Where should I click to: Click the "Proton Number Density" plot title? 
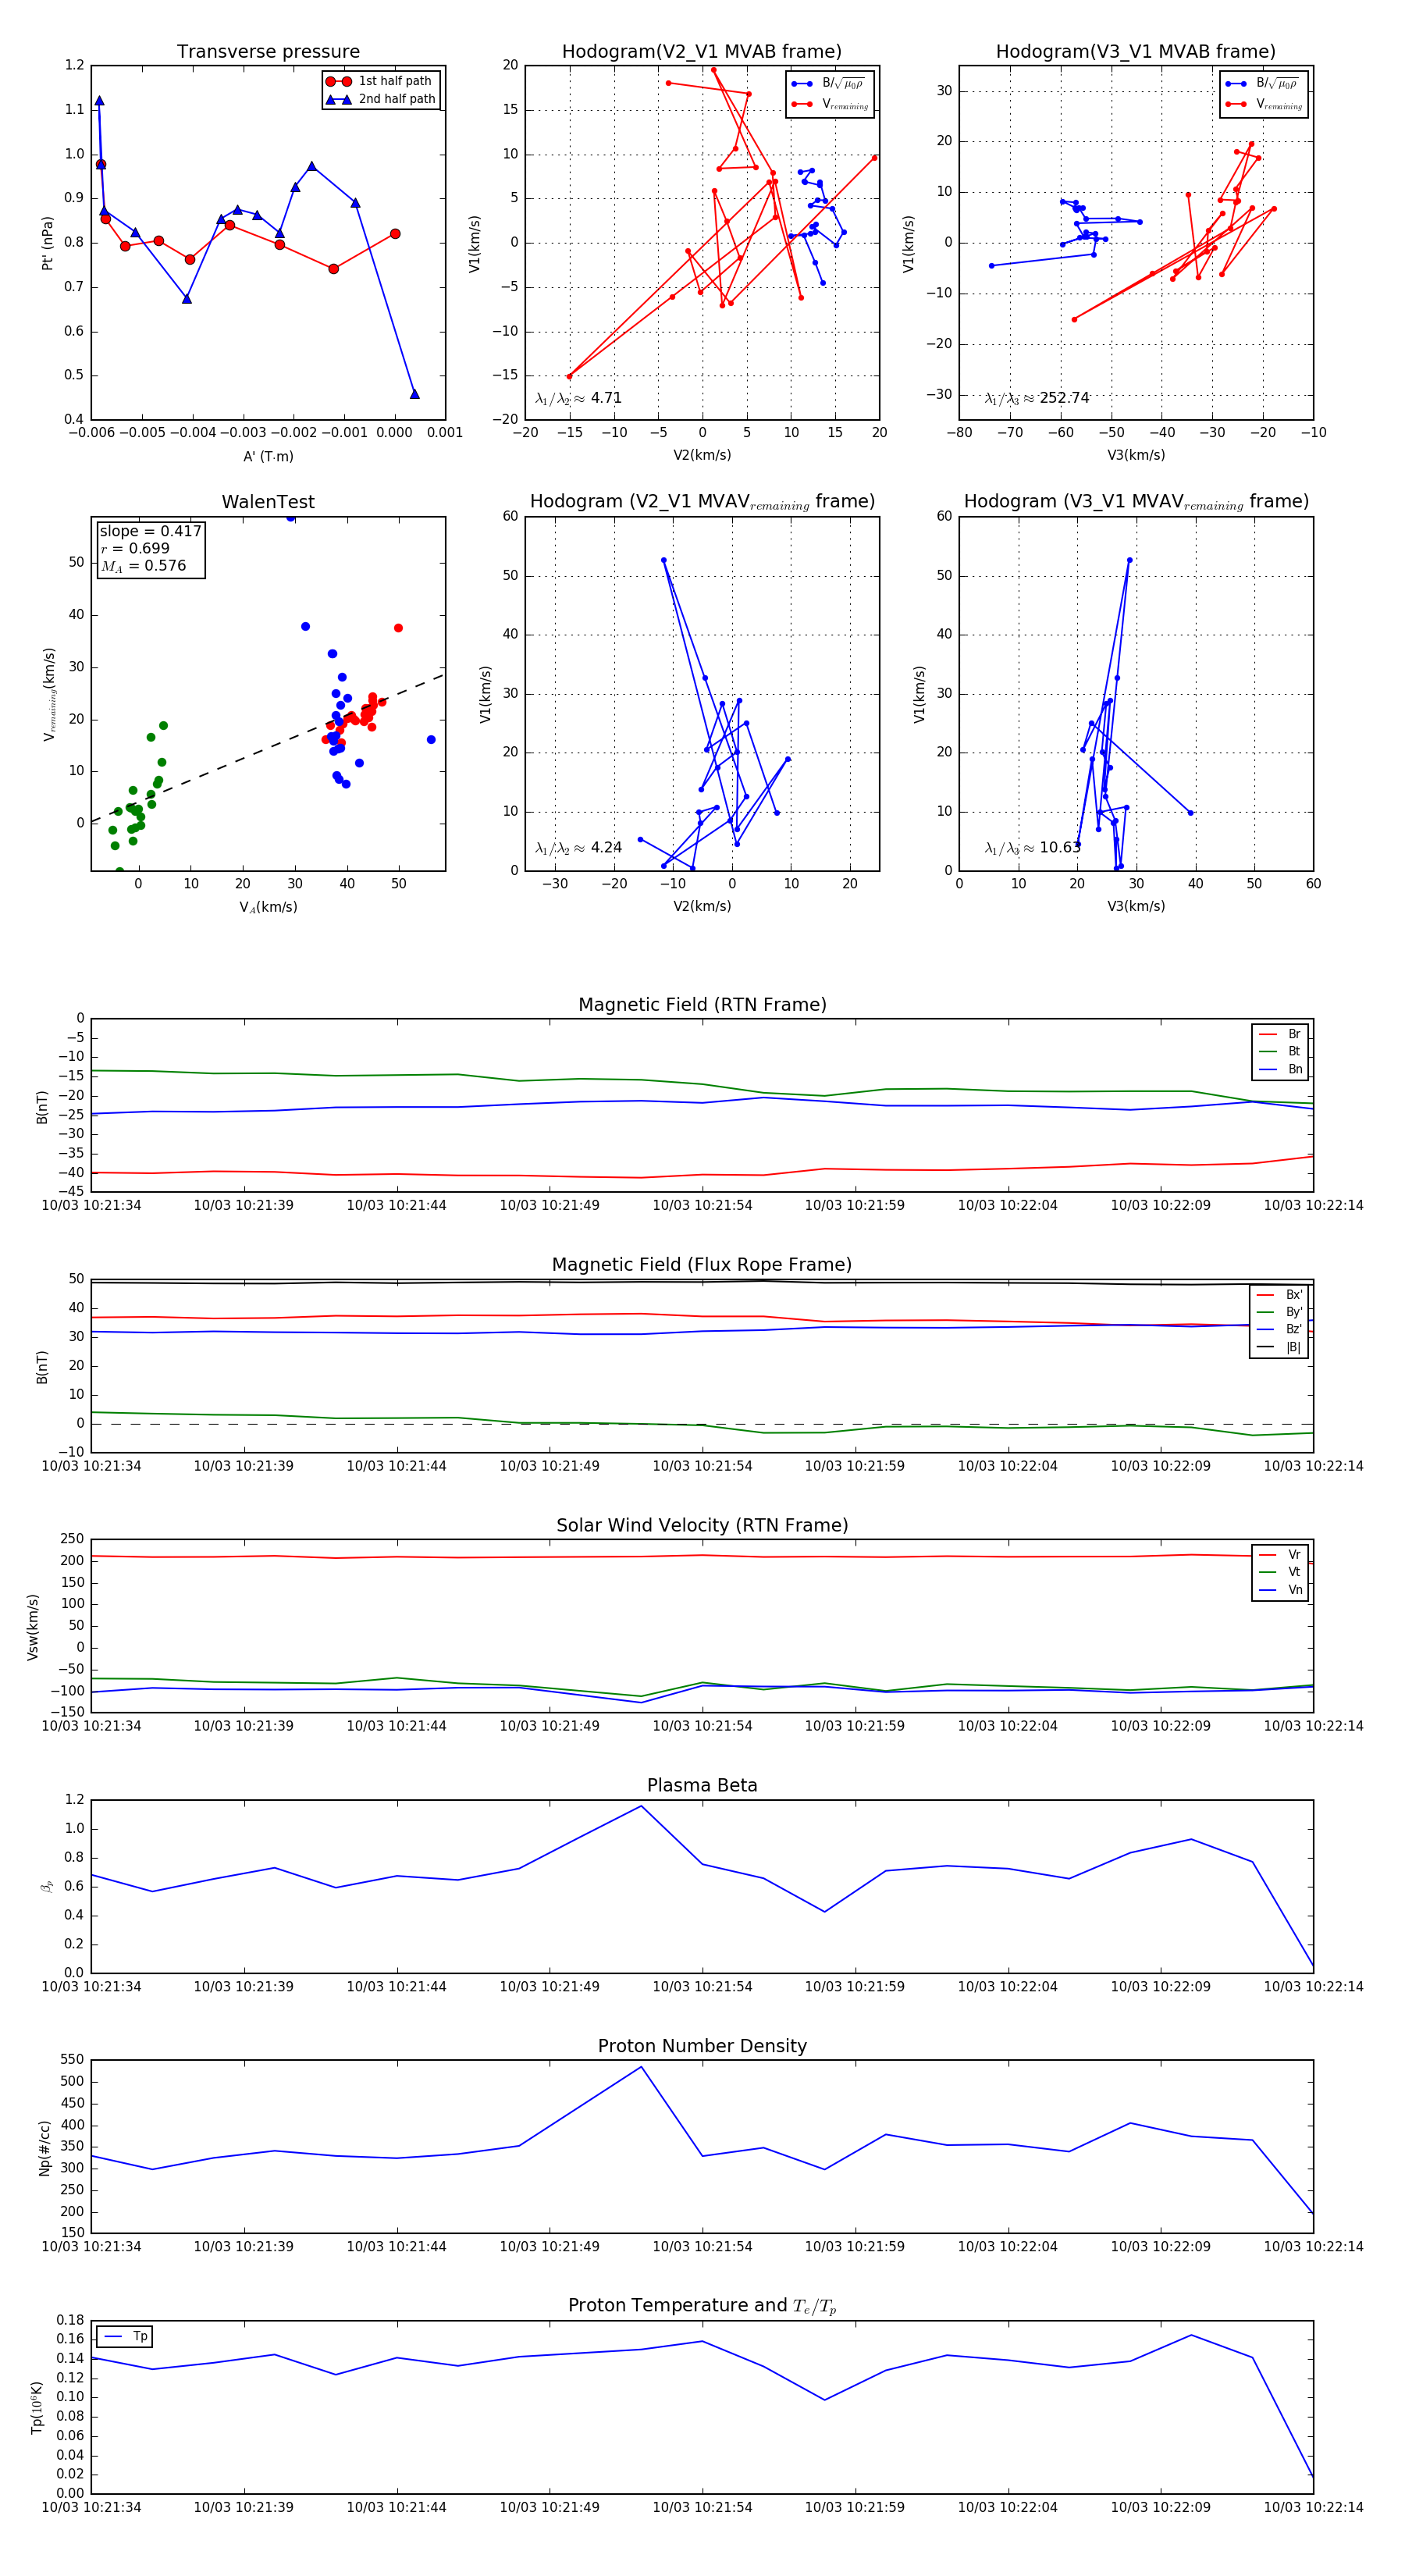(x=702, y=2046)
